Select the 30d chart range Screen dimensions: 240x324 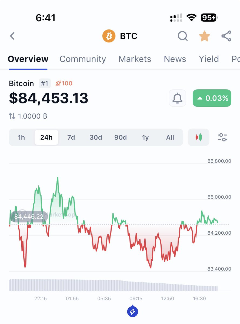click(96, 137)
